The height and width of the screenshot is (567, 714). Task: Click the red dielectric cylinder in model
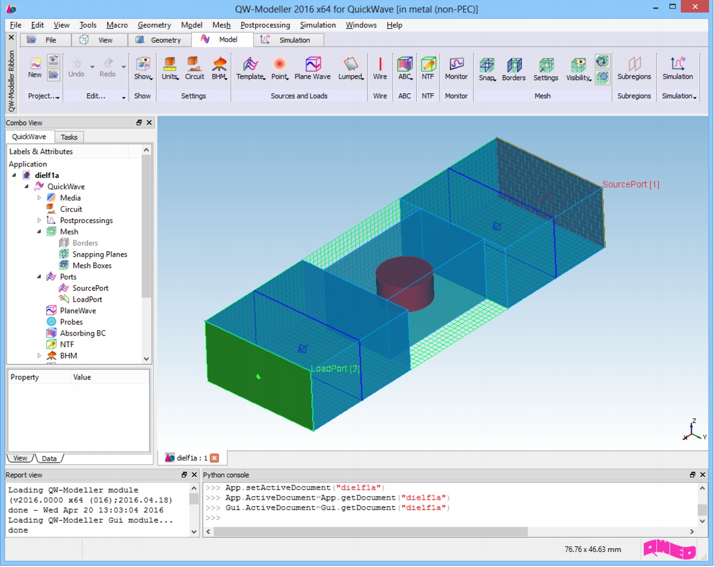(405, 284)
